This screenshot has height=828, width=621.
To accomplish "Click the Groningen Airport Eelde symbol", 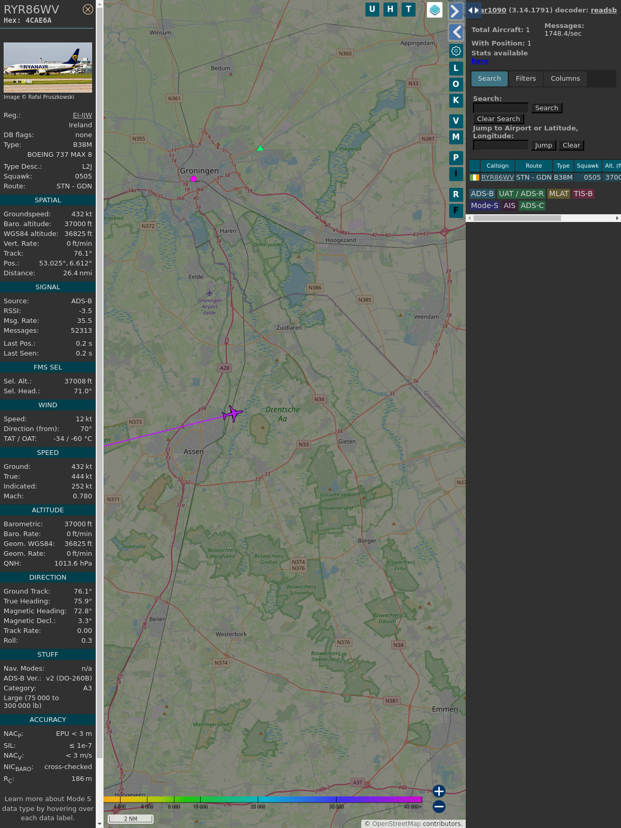I will [x=210, y=293].
